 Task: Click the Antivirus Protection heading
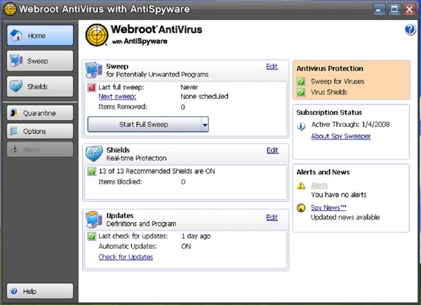pyautogui.click(x=330, y=69)
